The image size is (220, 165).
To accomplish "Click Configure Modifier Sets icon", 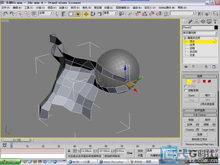I will (214, 67).
